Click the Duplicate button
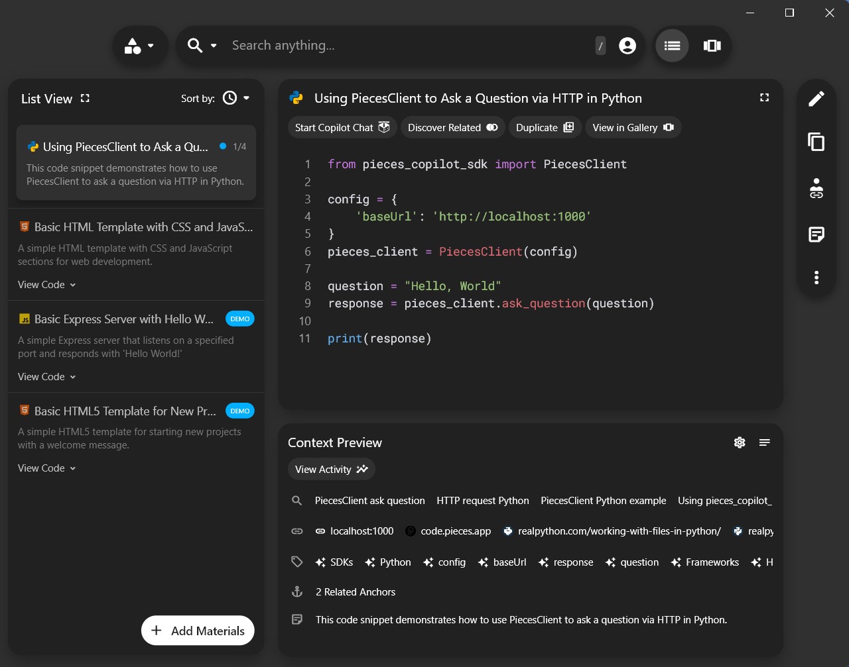849x667 pixels. [x=545, y=127]
